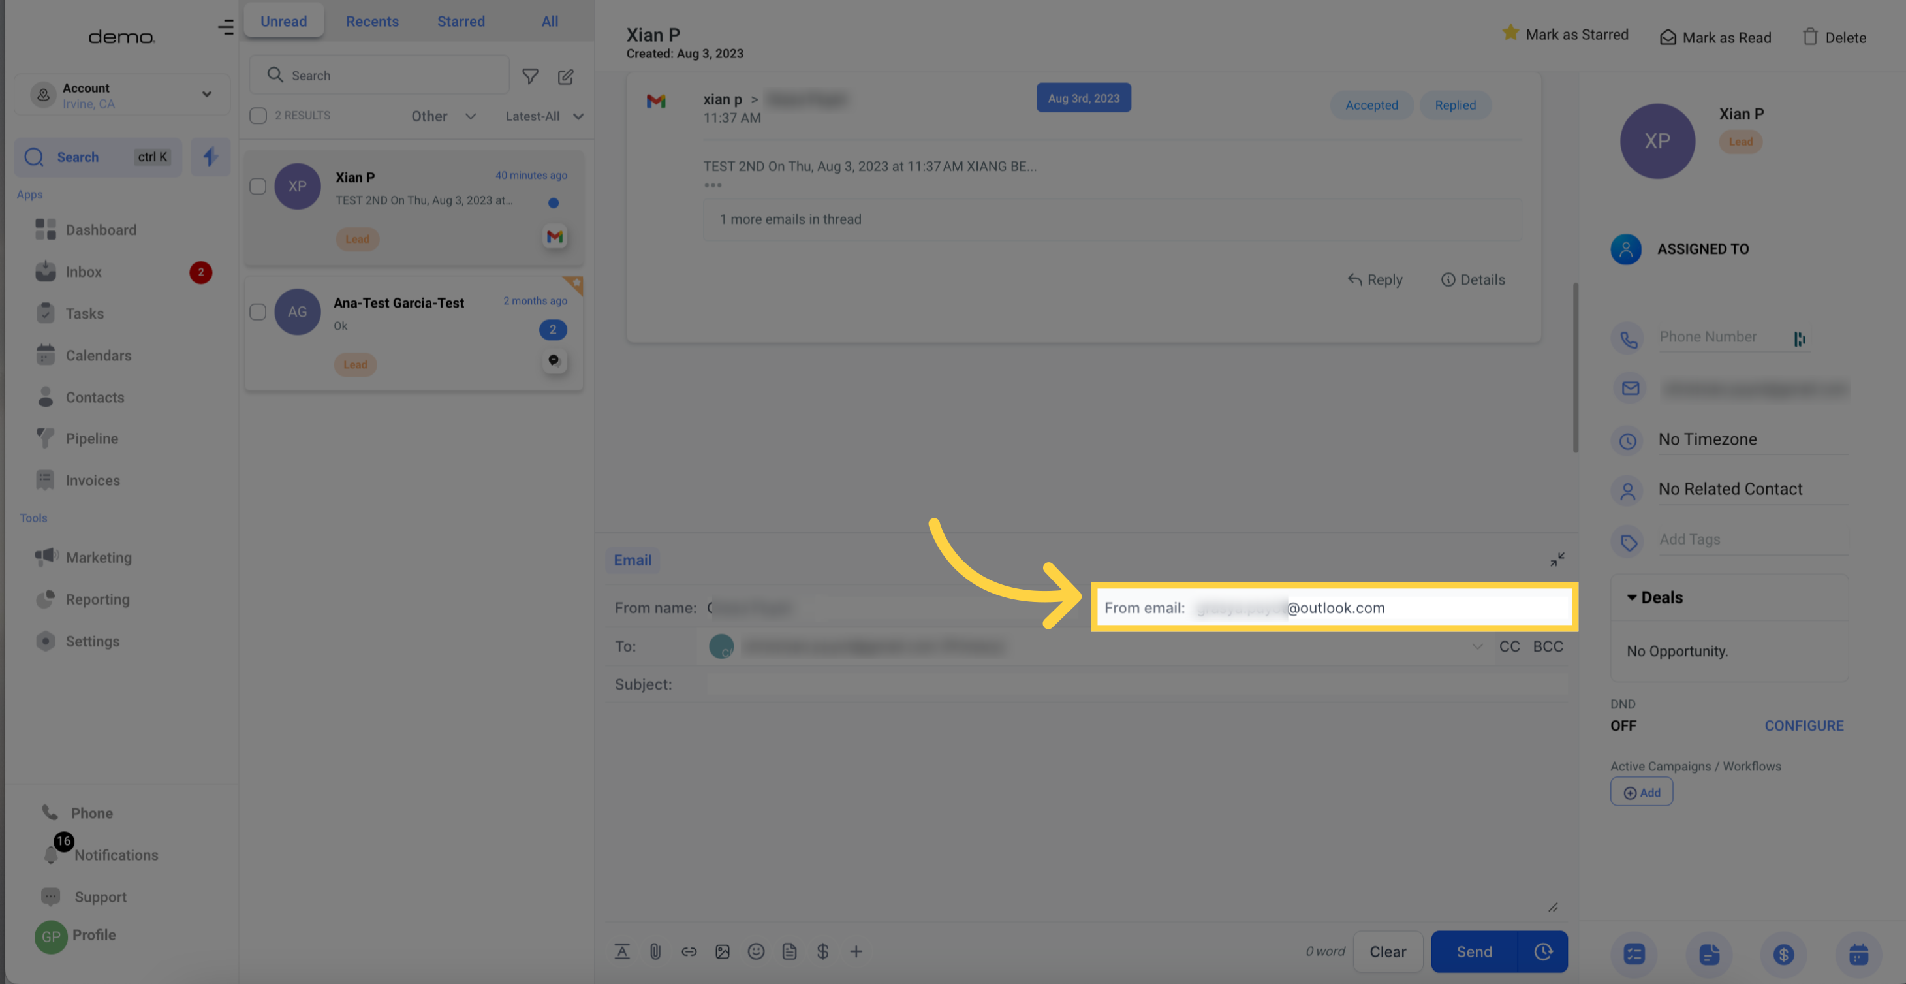The height and width of the screenshot is (984, 1906).
Task: Click Send button to send email
Action: (1473, 950)
